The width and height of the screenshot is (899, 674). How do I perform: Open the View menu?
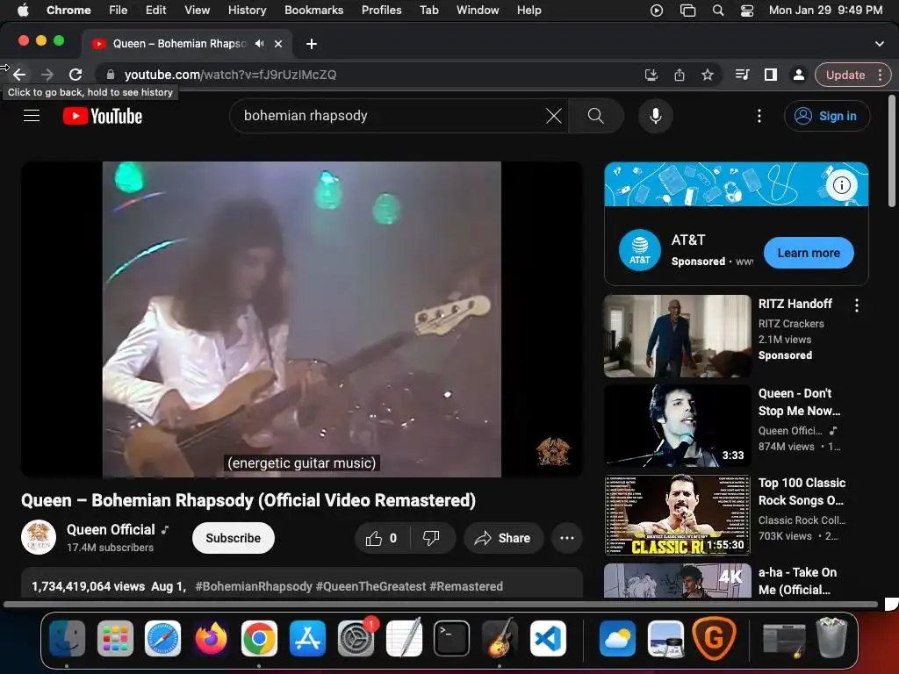tap(197, 10)
